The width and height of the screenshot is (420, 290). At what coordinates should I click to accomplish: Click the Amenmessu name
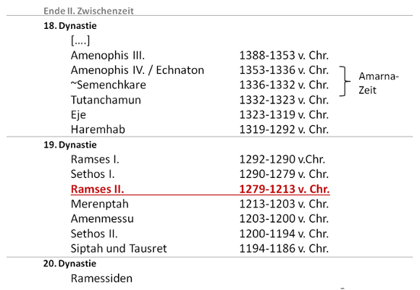tap(102, 219)
